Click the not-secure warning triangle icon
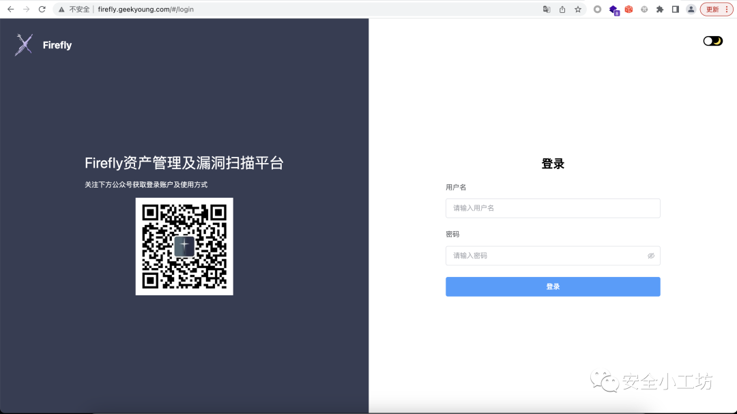Image resolution: width=737 pixels, height=414 pixels. 61,10
